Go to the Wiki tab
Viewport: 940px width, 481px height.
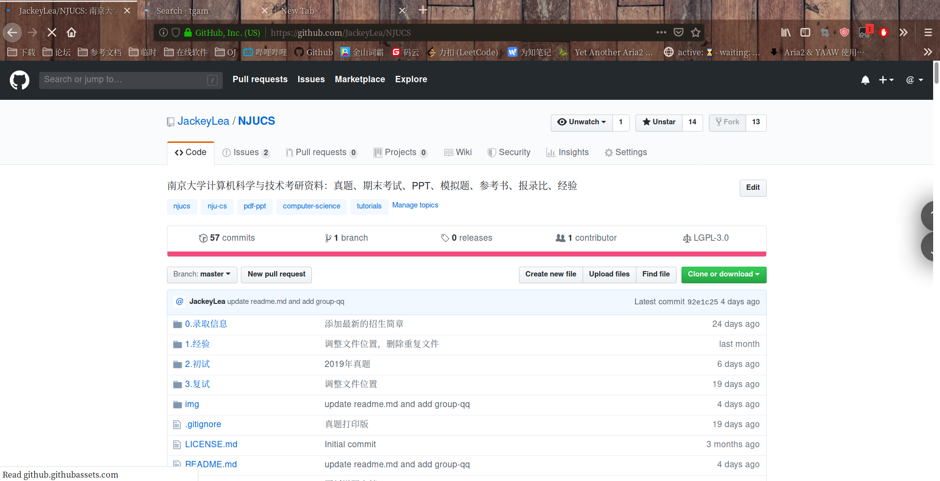point(458,153)
